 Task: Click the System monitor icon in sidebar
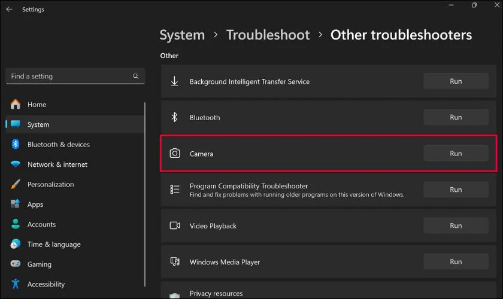point(16,124)
